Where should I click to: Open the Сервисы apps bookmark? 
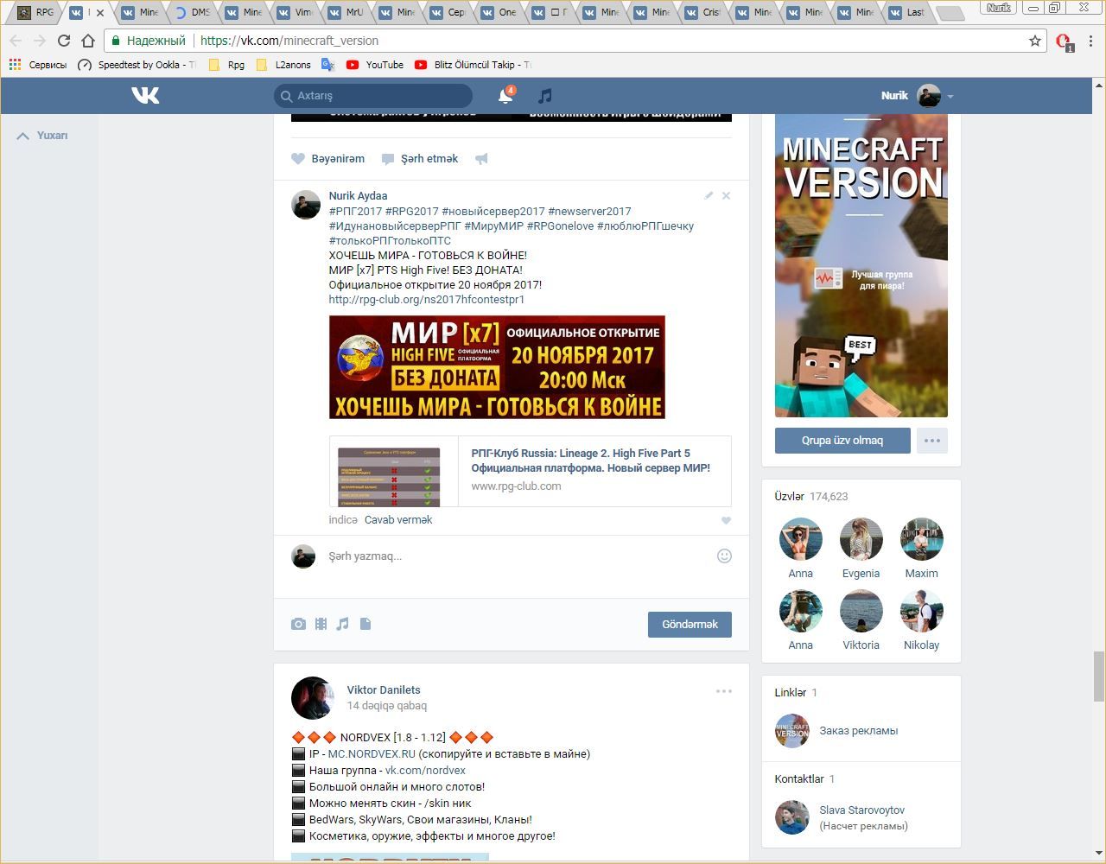click(x=37, y=65)
